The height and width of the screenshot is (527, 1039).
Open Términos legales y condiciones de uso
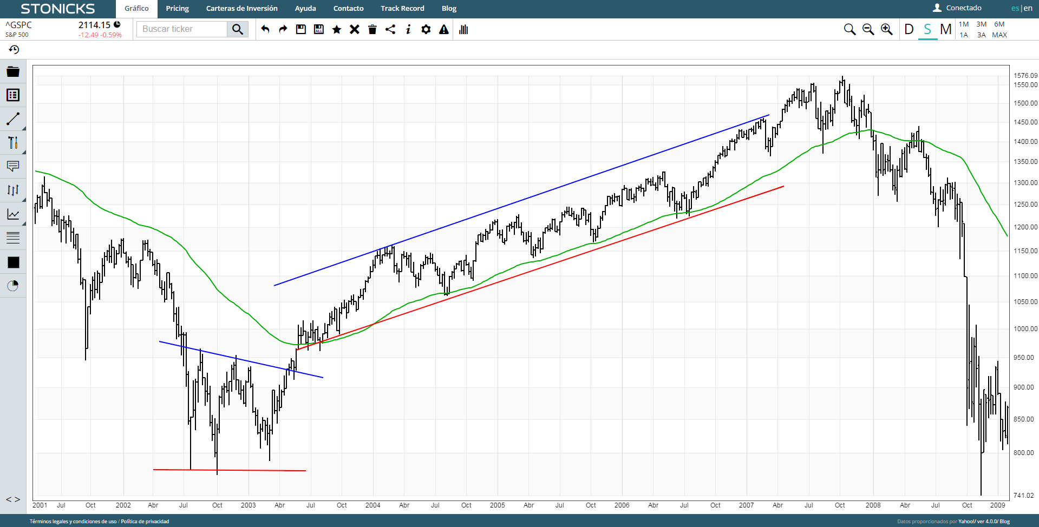click(73, 522)
